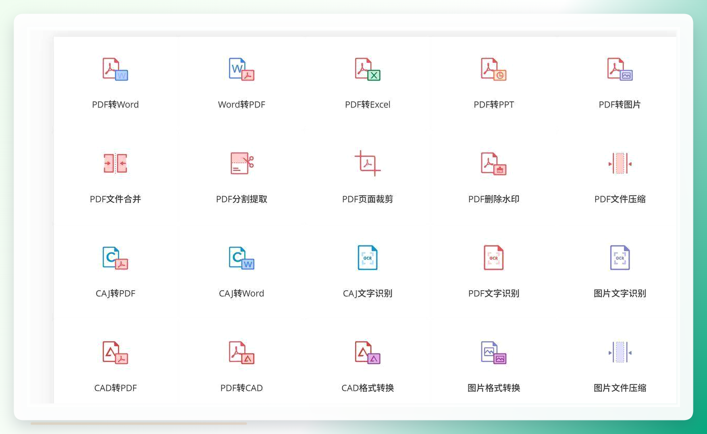Open the PDF文件压缩 compress icon
707x434 pixels.
(620, 164)
